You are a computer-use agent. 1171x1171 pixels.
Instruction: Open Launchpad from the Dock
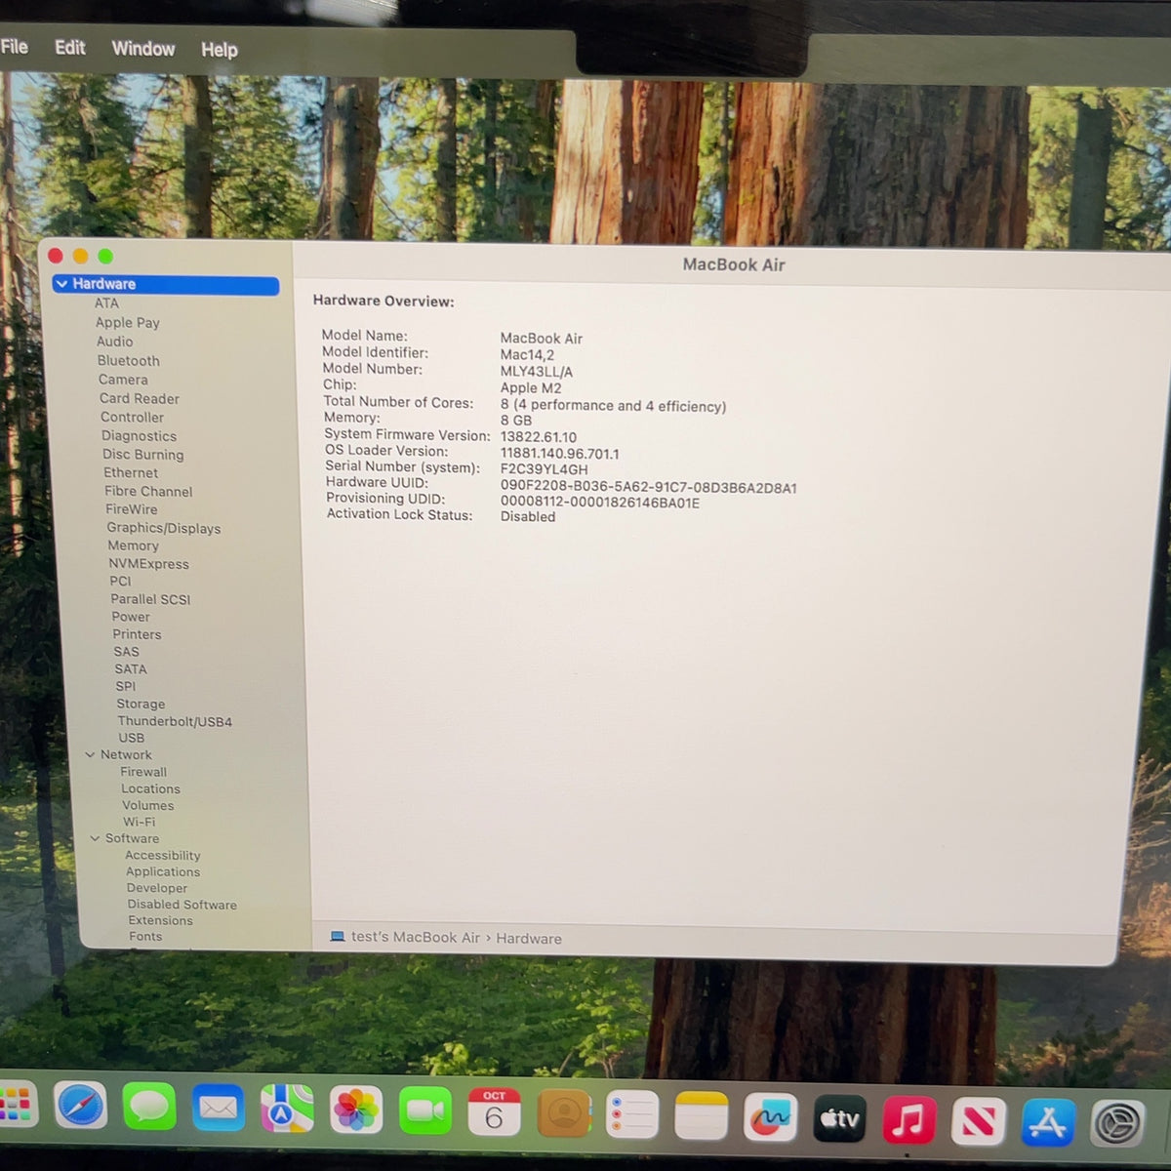click(x=17, y=1107)
